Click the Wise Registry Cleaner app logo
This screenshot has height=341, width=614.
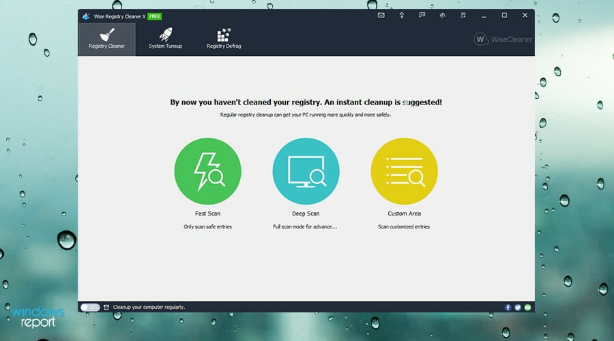pyautogui.click(x=86, y=16)
